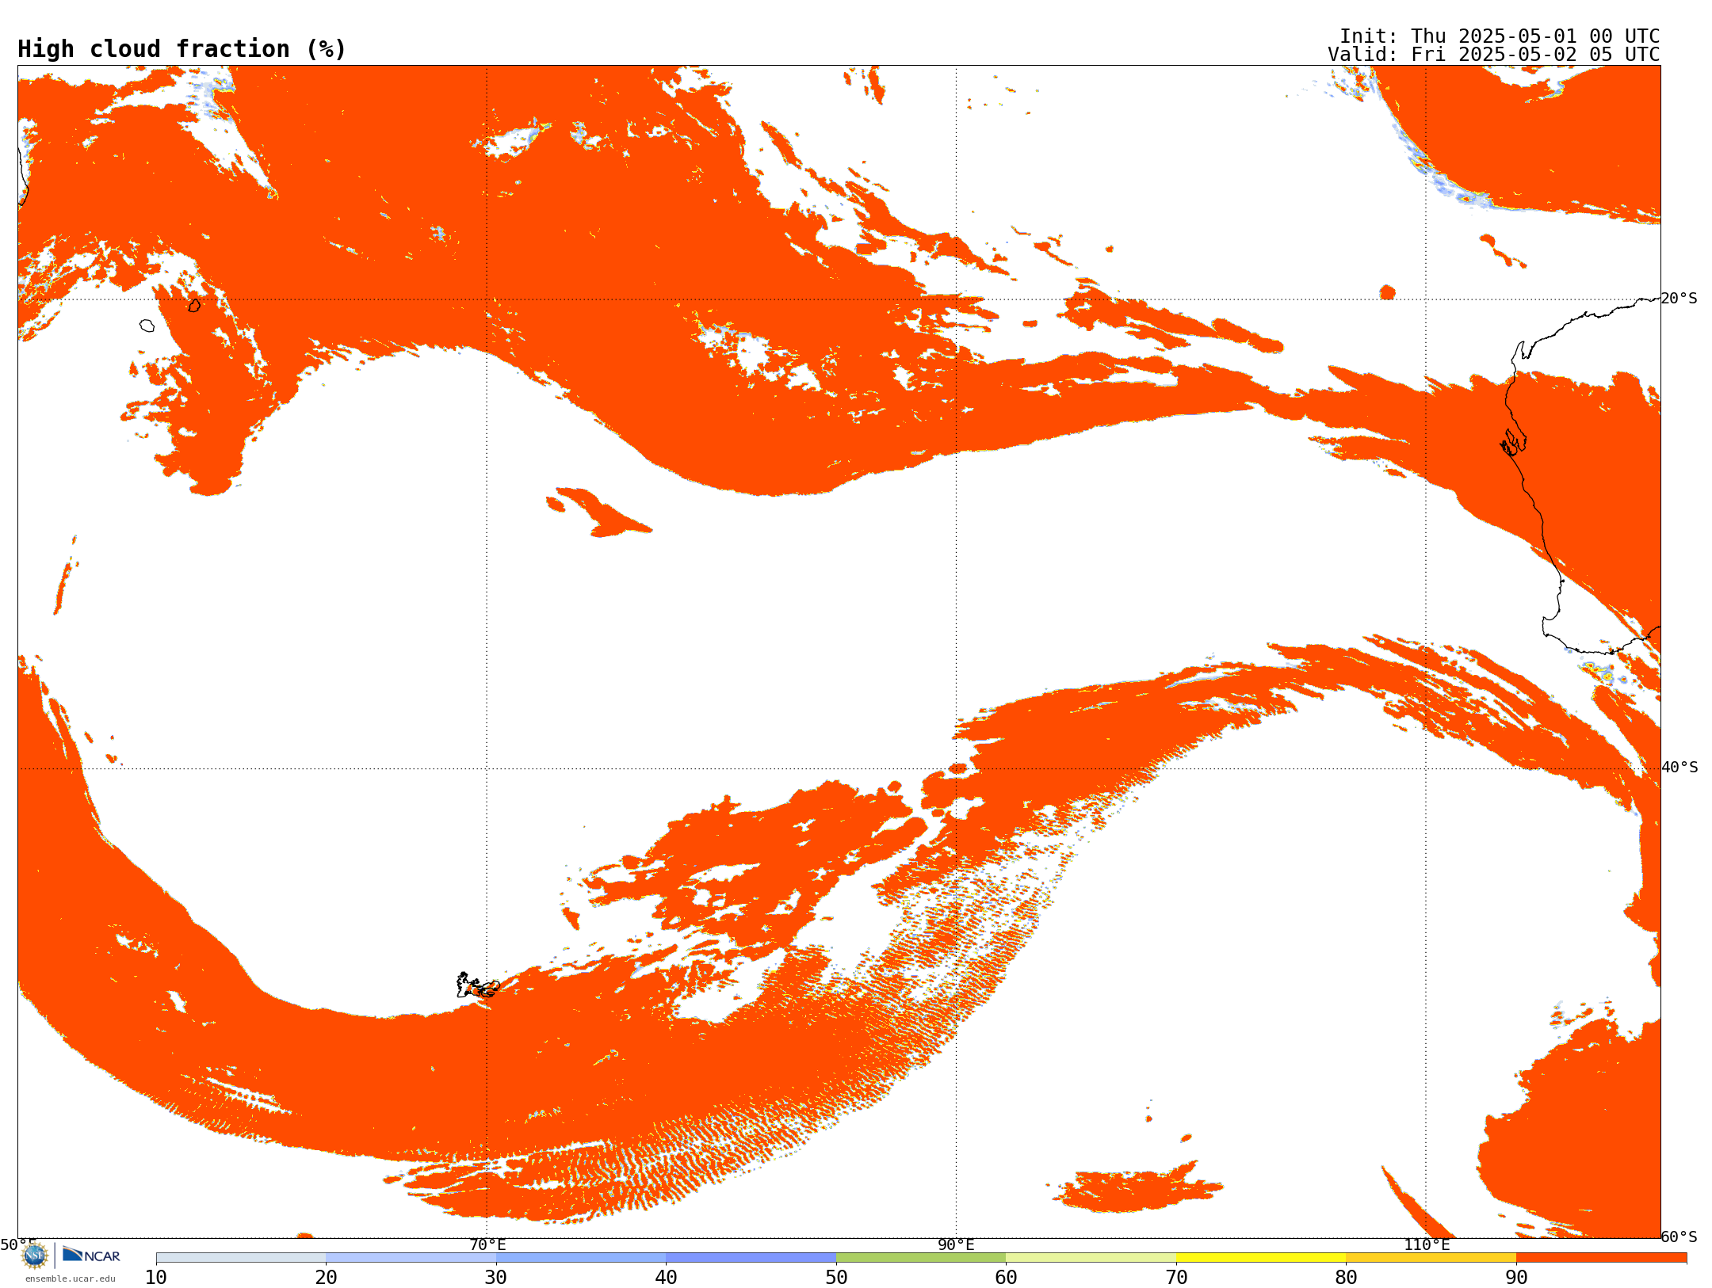The height and width of the screenshot is (1288, 1712).
Task: Click the 50°E longitude label
Action: coord(18,1244)
